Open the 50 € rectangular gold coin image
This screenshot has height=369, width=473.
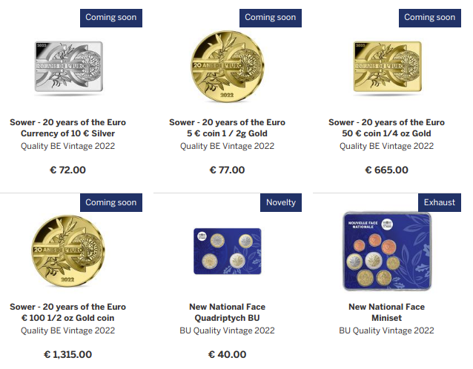click(x=386, y=68)
